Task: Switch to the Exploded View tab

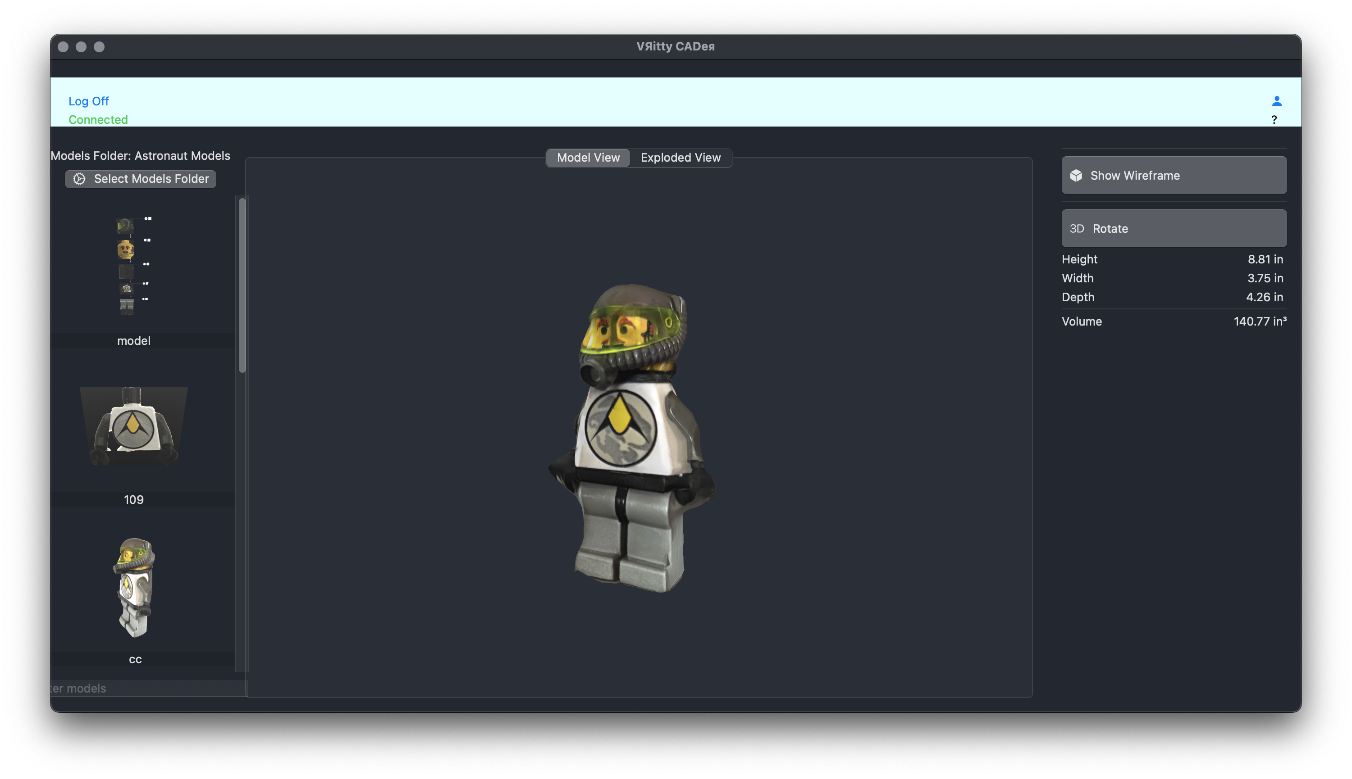Action: point(680,158)
